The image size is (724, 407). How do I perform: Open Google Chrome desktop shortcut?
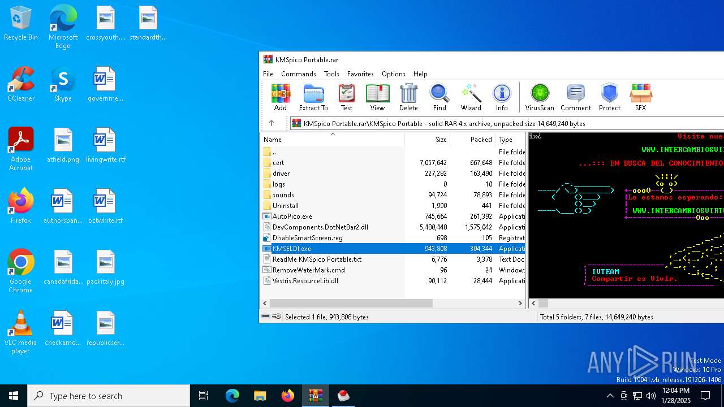21,271
